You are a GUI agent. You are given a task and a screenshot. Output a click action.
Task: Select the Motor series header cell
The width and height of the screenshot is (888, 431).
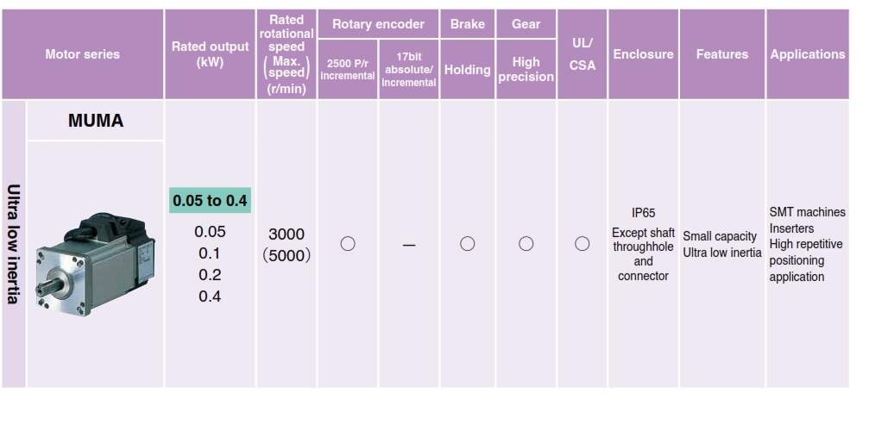tap(83, 54)
